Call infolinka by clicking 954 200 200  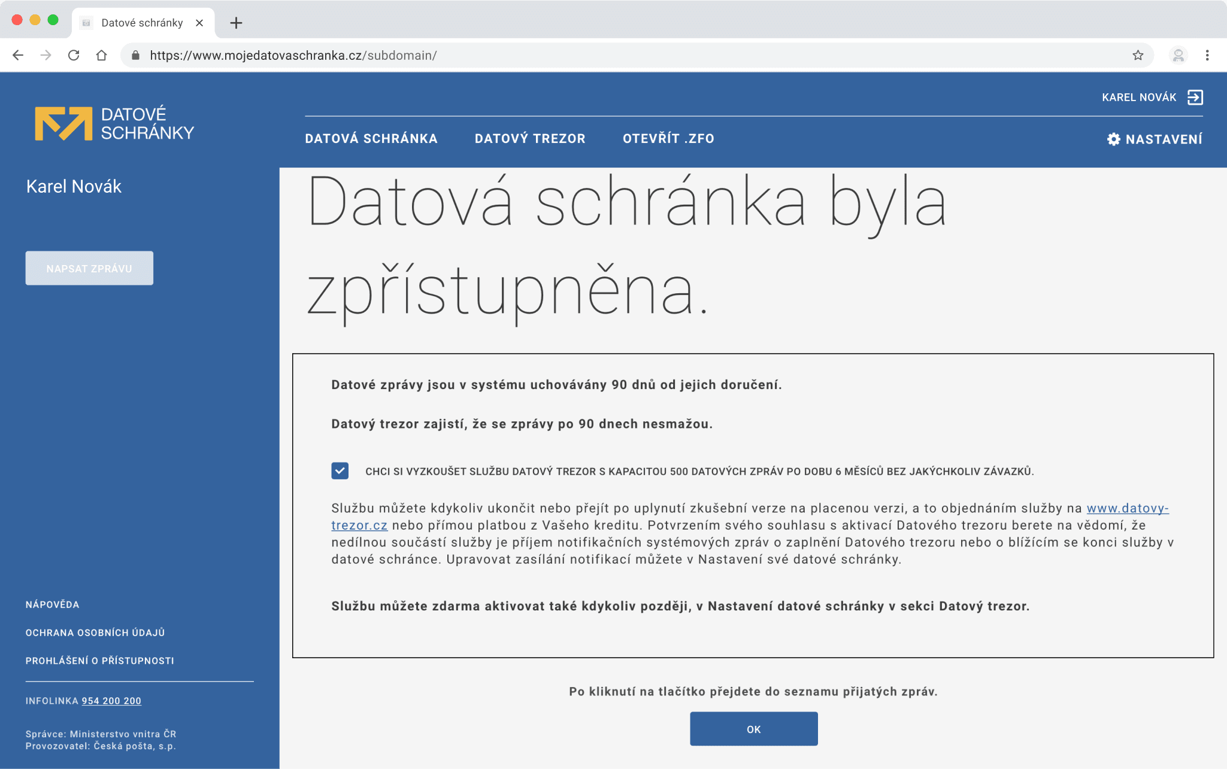pyautogui.click(x=111, y=701)
